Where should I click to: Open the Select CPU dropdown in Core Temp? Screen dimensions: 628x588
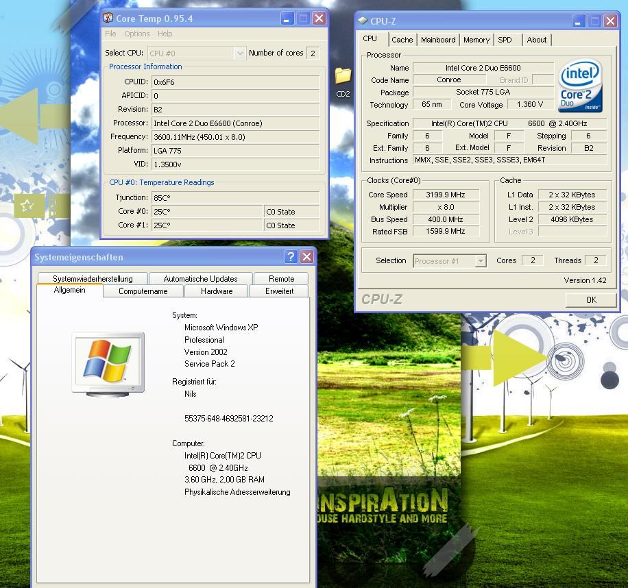pos(196,53)
